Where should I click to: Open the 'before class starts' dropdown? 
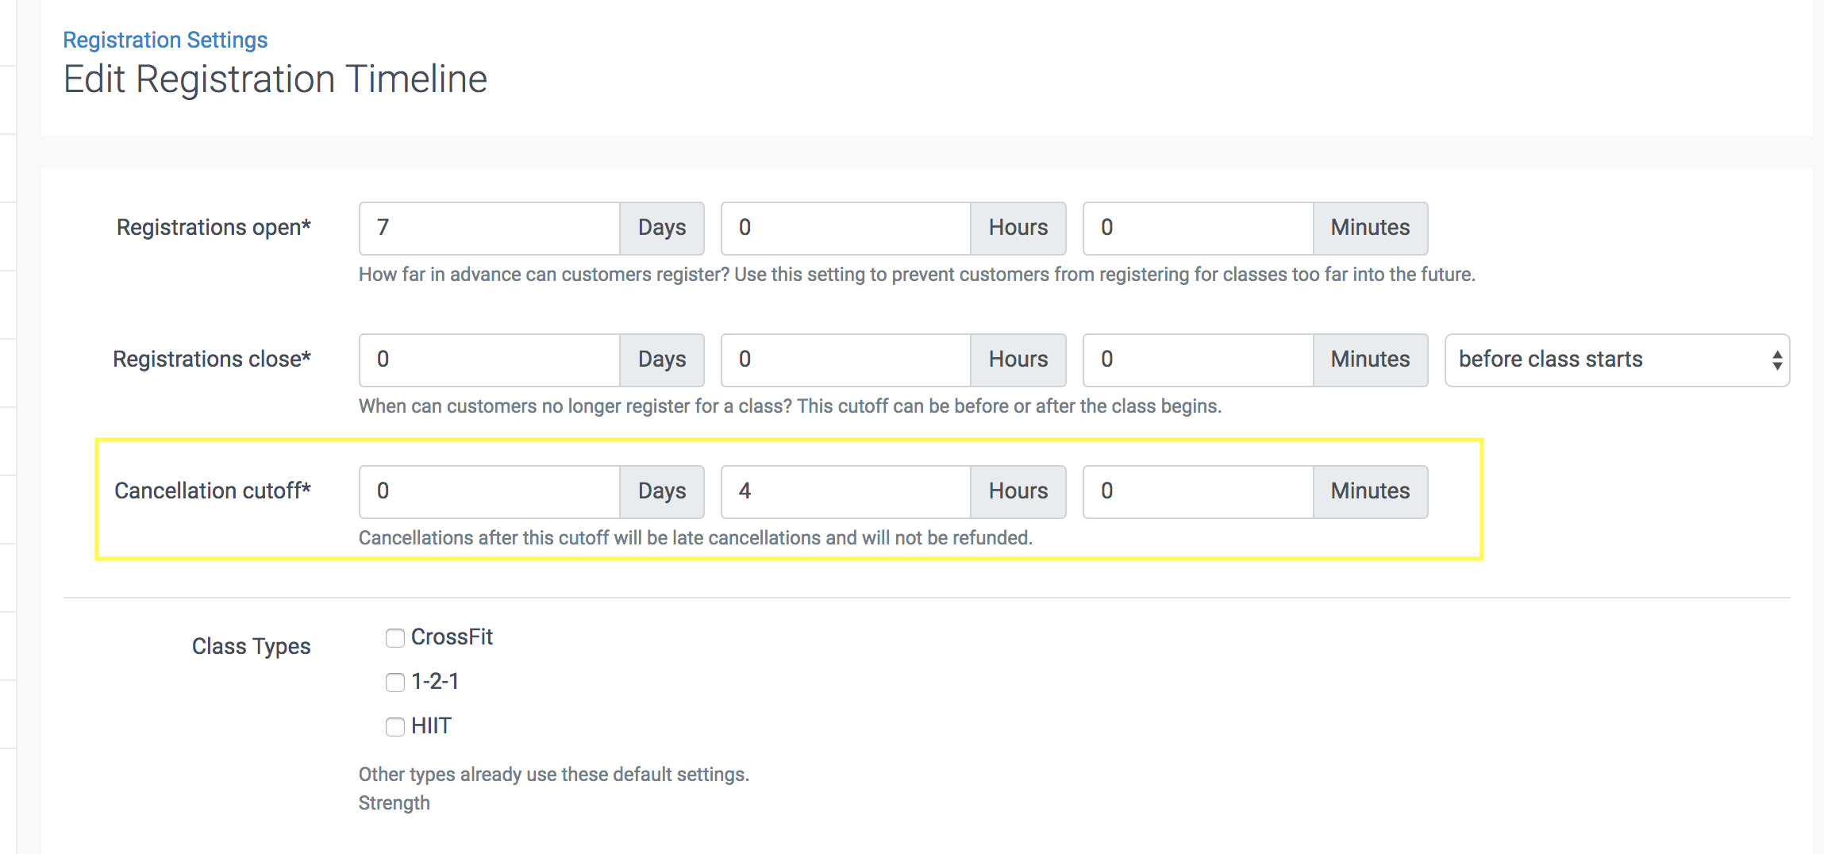click(x=1617, y=360)
